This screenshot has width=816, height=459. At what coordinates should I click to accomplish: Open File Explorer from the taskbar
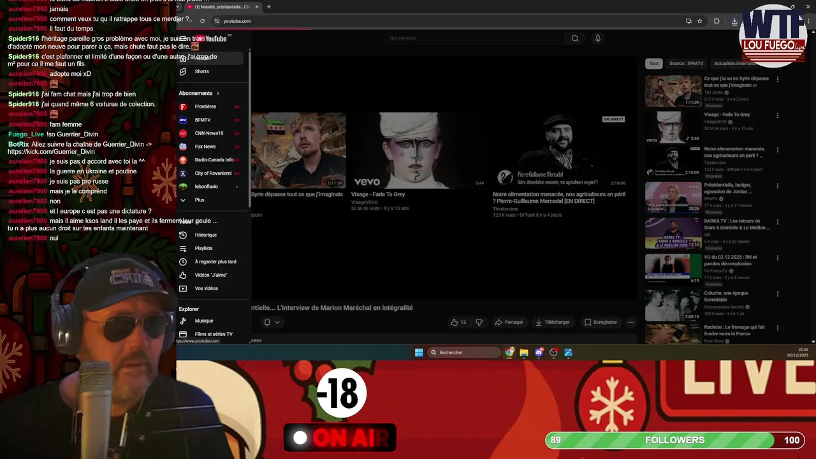pos(524,353)
